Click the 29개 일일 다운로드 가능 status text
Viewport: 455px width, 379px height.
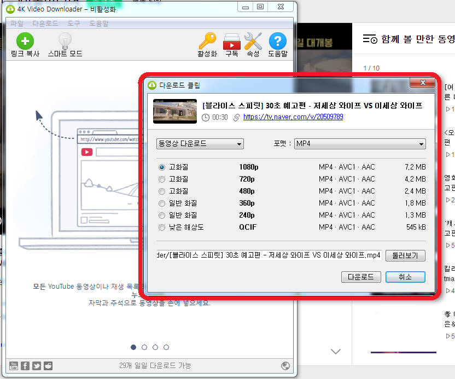pos(155,366)
